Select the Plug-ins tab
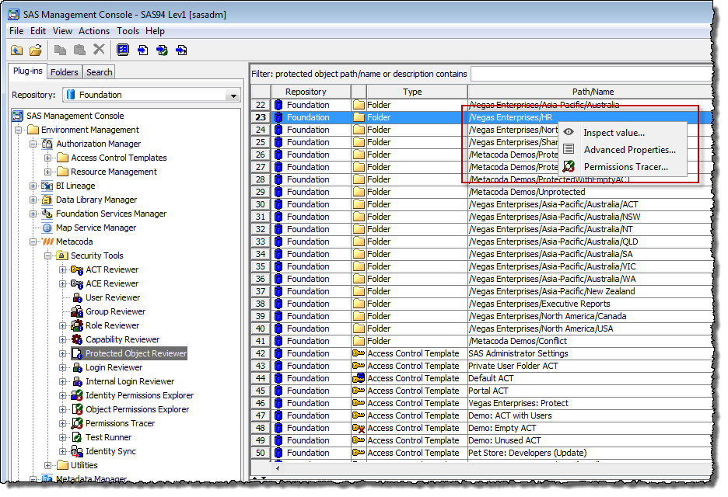The width and height of the screenshot is (728, 497). point(28,71)
